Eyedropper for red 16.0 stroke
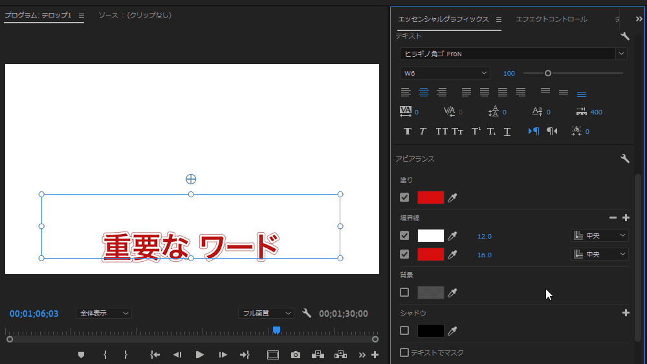This screenshot has height=364, width=647. coord(452,255)
